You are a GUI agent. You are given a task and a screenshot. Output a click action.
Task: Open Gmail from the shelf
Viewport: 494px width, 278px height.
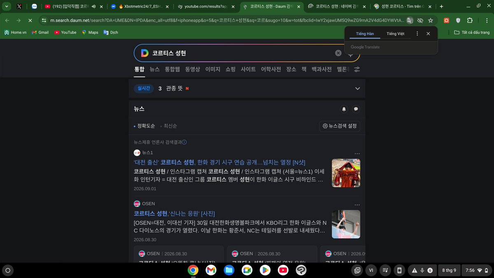(x=211, y=270)
